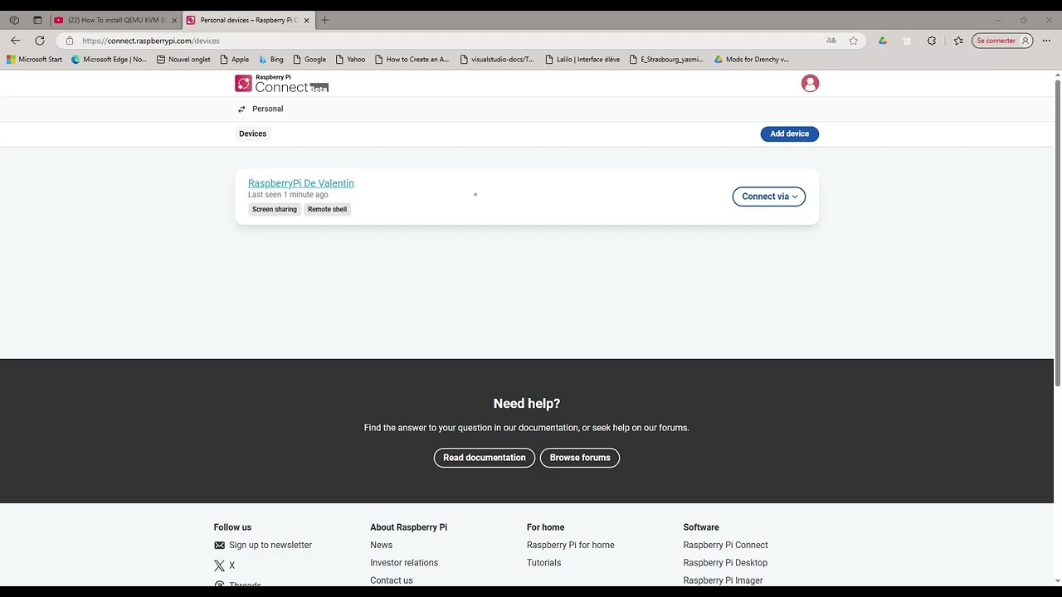1062x597 pixels.
Task: Open the Workspaces icon in tab bar
Action: coord(14,20)
